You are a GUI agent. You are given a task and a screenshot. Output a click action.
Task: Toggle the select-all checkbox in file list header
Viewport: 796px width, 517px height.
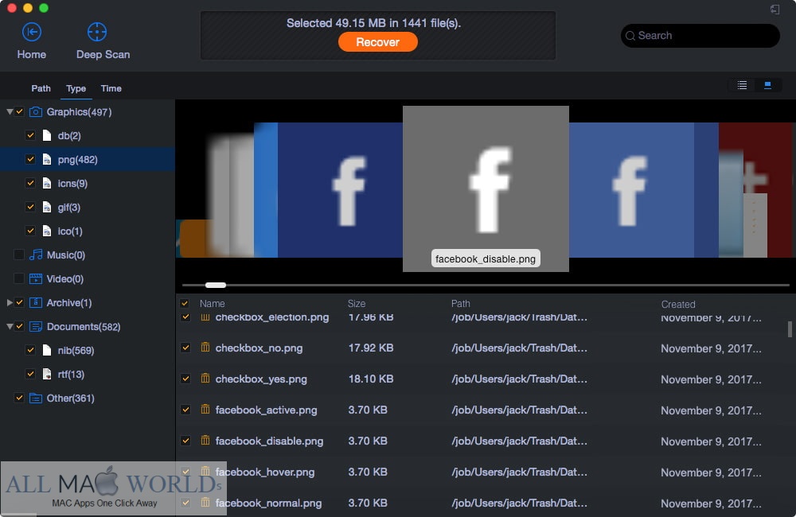[185, 303]
